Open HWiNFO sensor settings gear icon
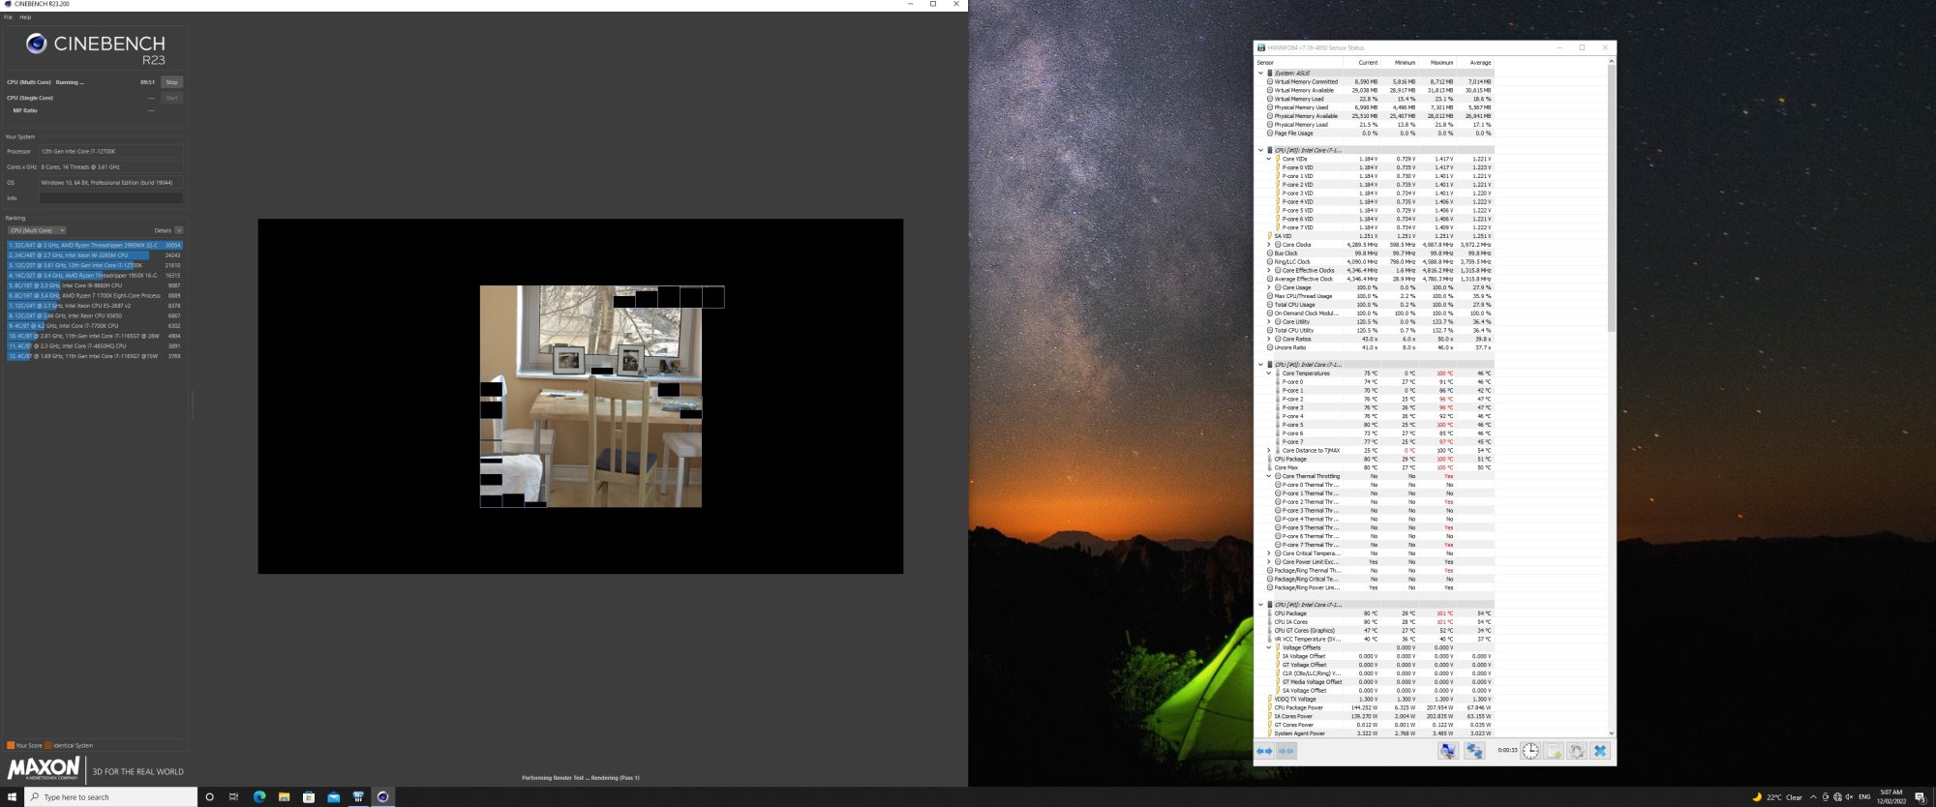1936x807 pixels. coord(1577,751)
